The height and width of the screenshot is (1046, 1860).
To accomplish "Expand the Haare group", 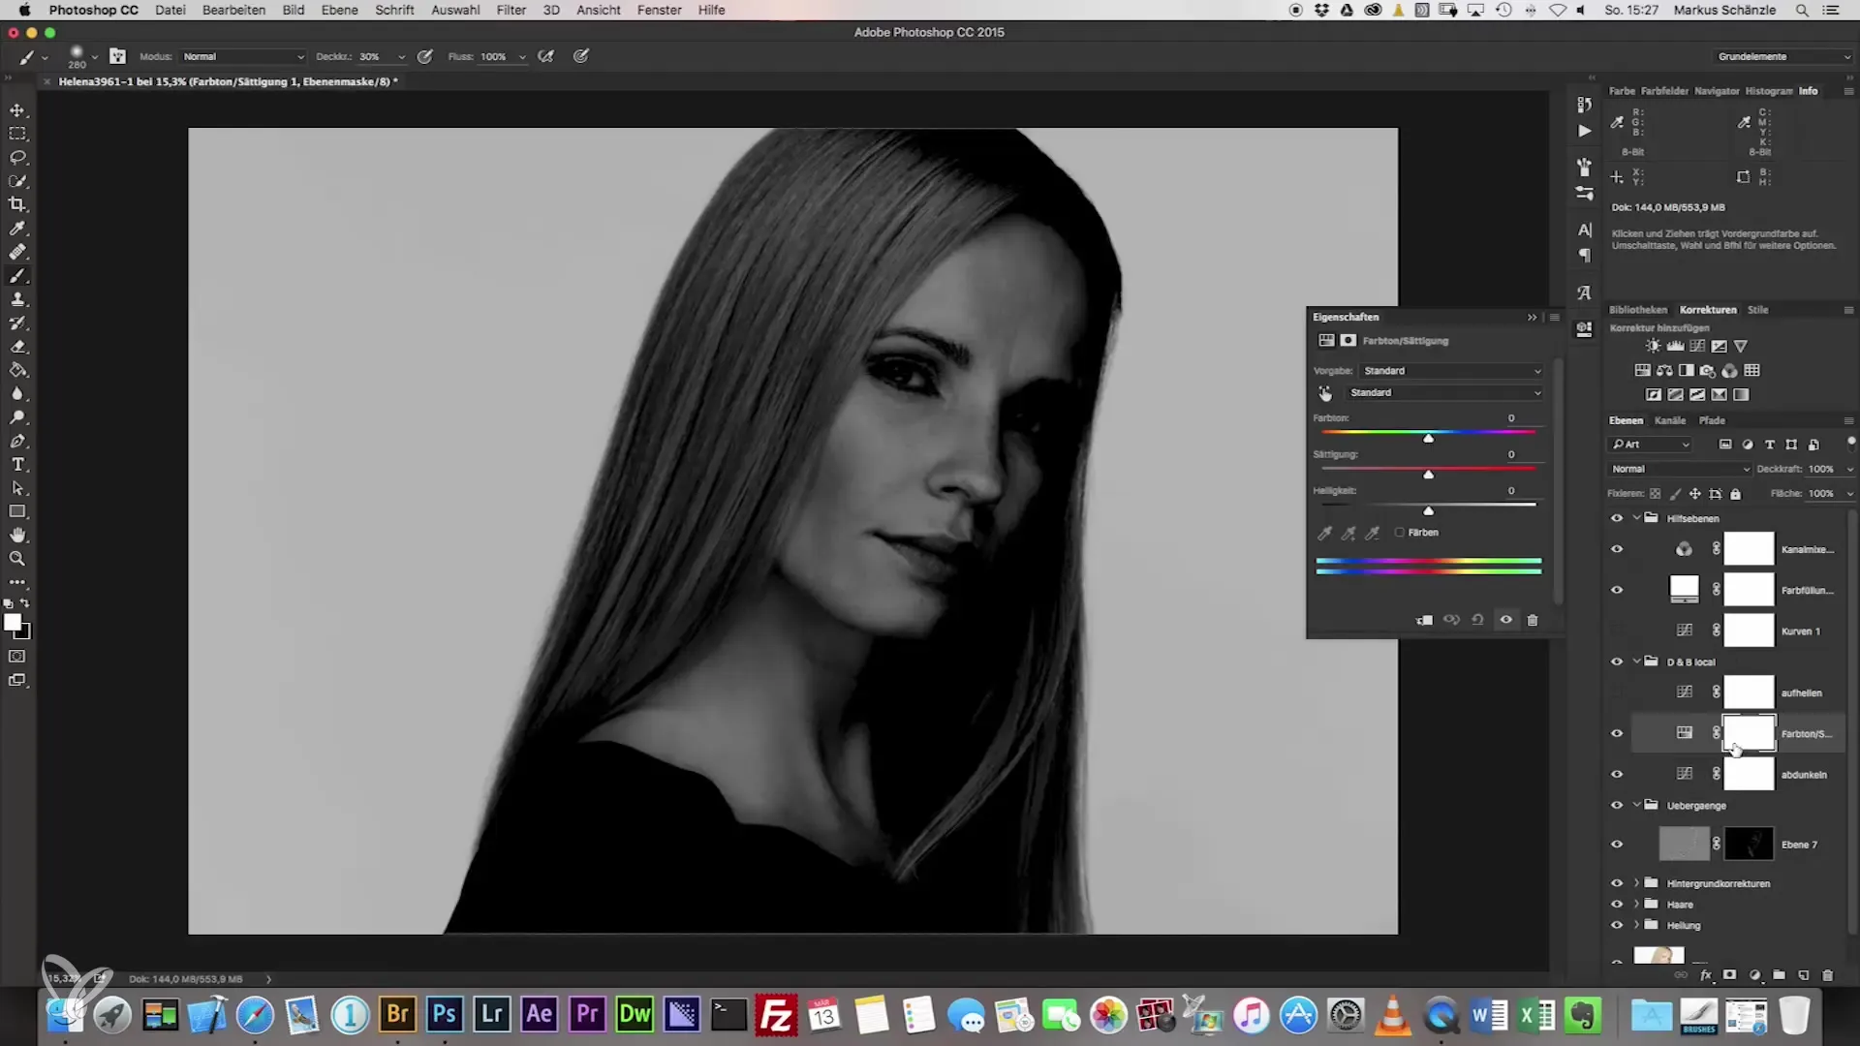I will point(1637,905).
